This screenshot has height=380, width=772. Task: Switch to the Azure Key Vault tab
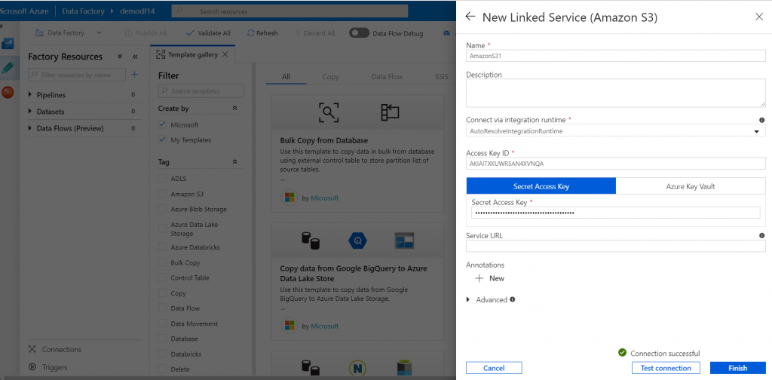[x=691, y=186]
